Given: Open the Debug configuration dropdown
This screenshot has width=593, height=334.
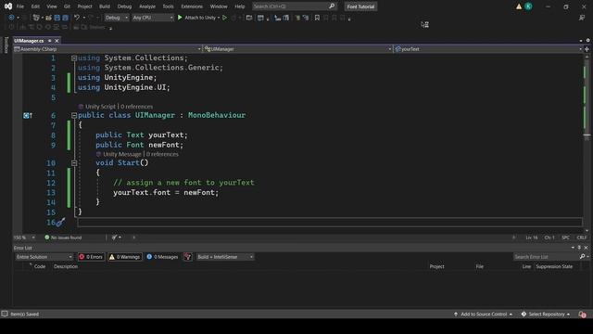Looking at the screenshot, I should (x=116, y=18).
